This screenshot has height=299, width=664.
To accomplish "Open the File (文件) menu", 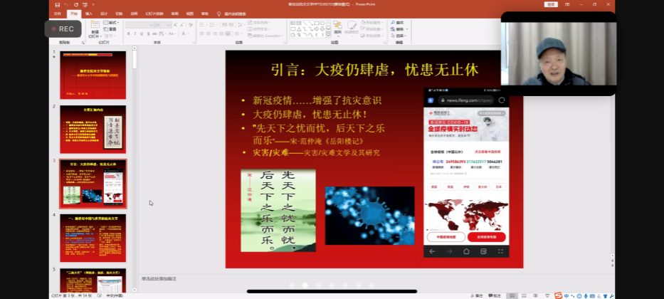I will pyautogui.click(x=58, y=13).
